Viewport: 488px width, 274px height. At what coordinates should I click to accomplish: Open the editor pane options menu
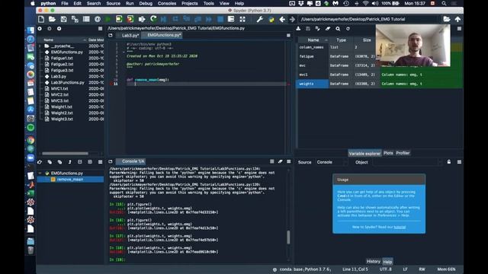[x=288, y=36]
